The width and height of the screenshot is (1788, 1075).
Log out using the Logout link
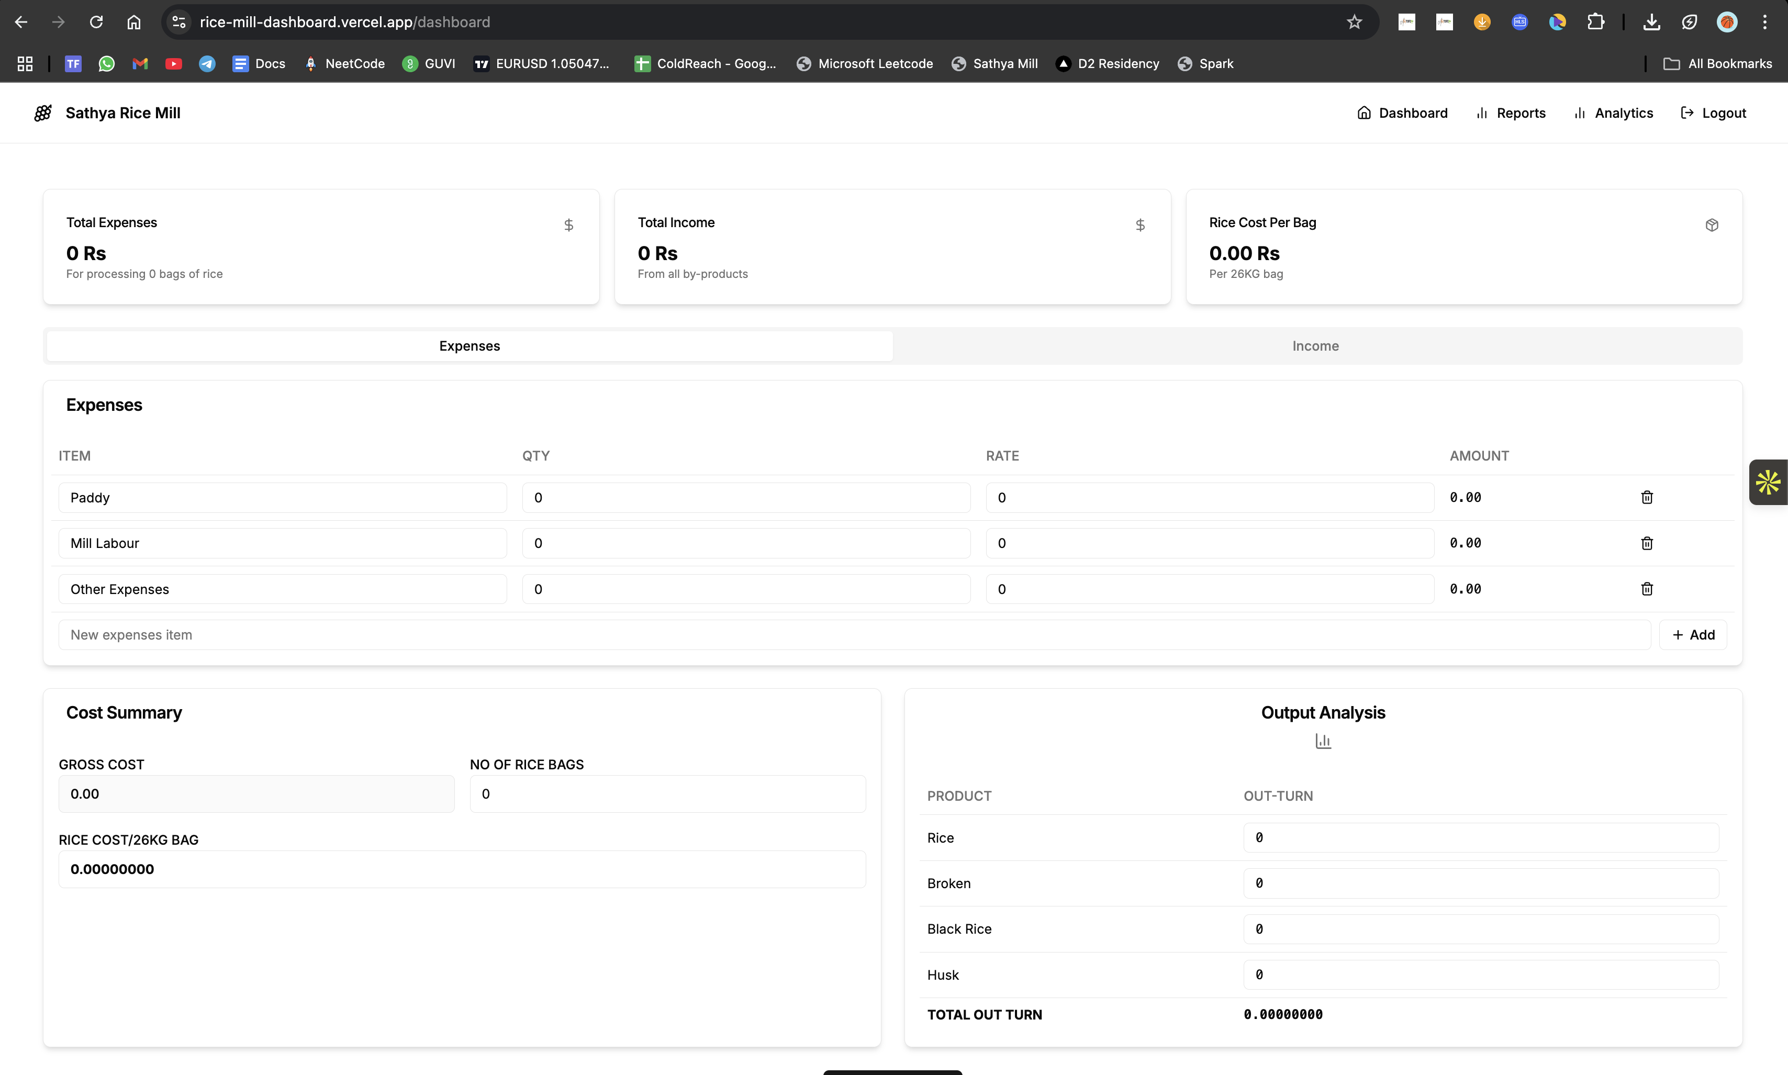[x=1713, y=113]
